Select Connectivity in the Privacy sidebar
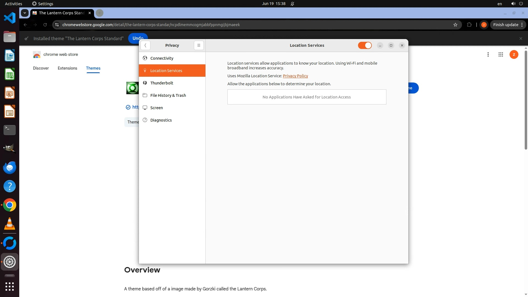The height and width of the screenshot is (297, 528). pos(162,58)
